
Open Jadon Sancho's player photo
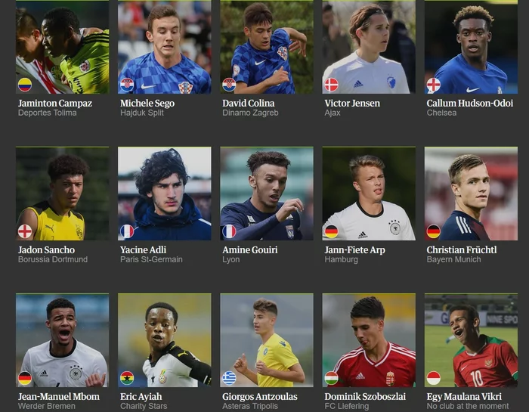63,194
